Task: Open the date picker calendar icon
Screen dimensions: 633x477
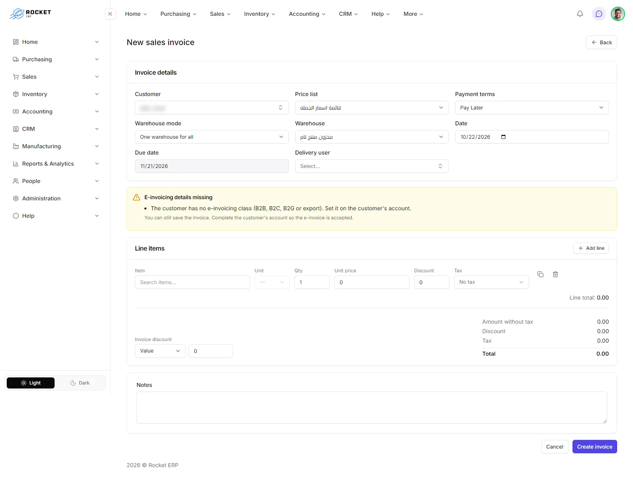Action: tap(504, 137)
